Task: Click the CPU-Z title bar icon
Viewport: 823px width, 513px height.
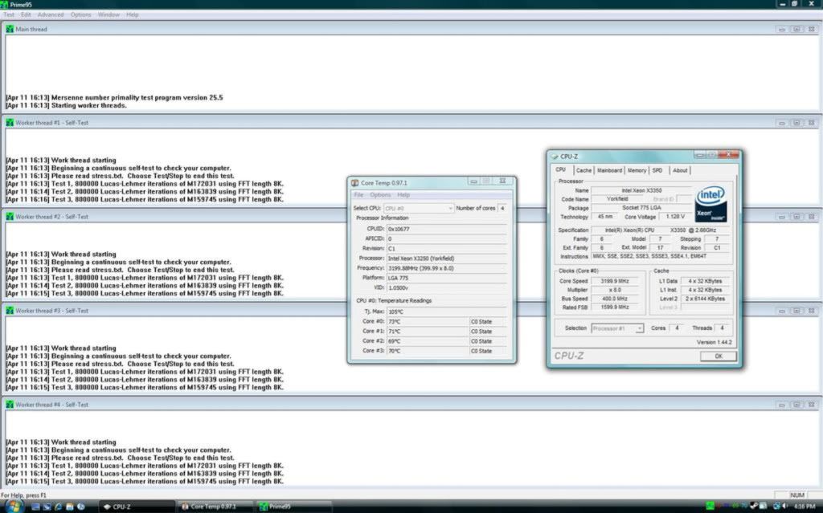Action: point(555,157)
